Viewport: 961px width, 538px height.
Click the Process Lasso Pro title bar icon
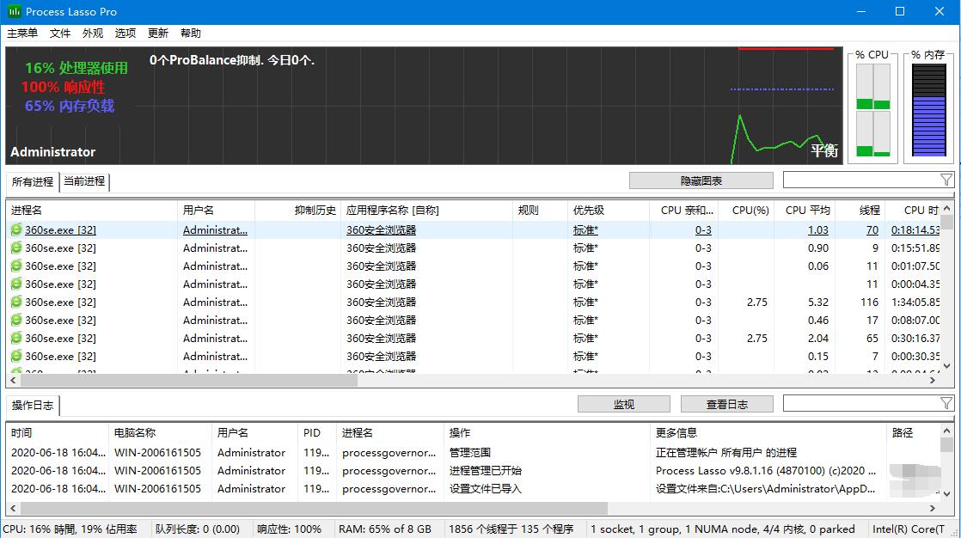coord(14,11)
